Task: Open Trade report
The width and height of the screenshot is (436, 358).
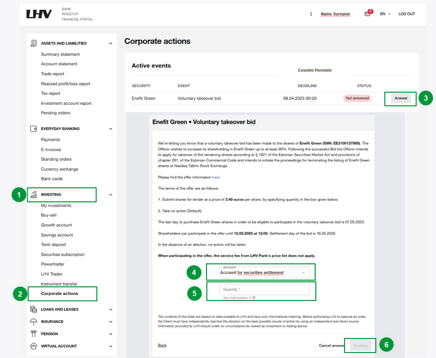Action: coord(53,74)
